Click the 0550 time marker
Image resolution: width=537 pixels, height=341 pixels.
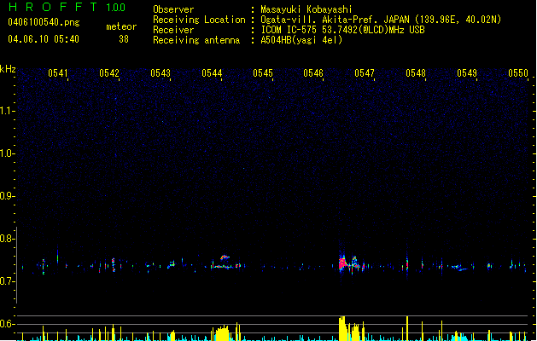[x=518, y=73]
